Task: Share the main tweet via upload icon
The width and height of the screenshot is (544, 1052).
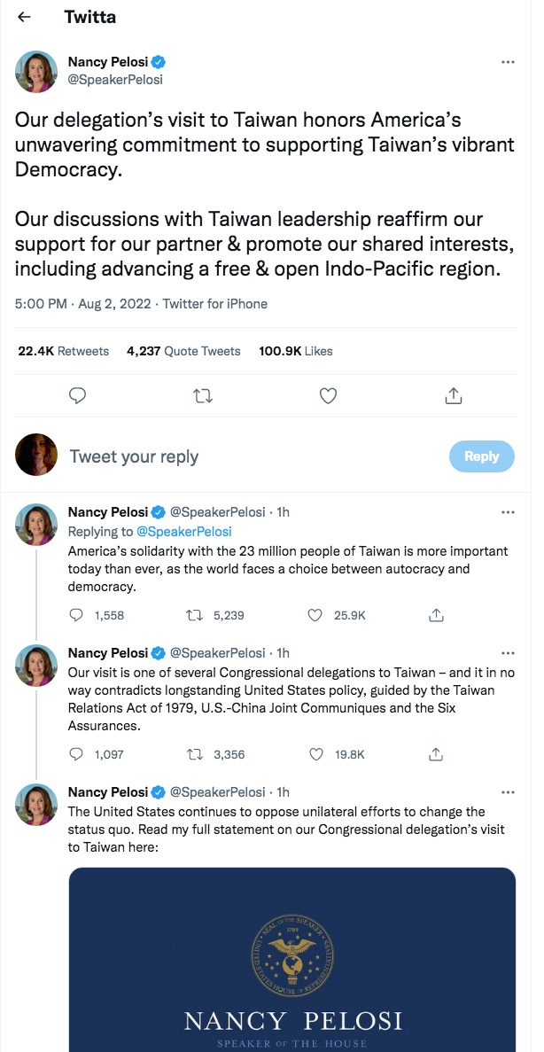Action: (454, 396)
